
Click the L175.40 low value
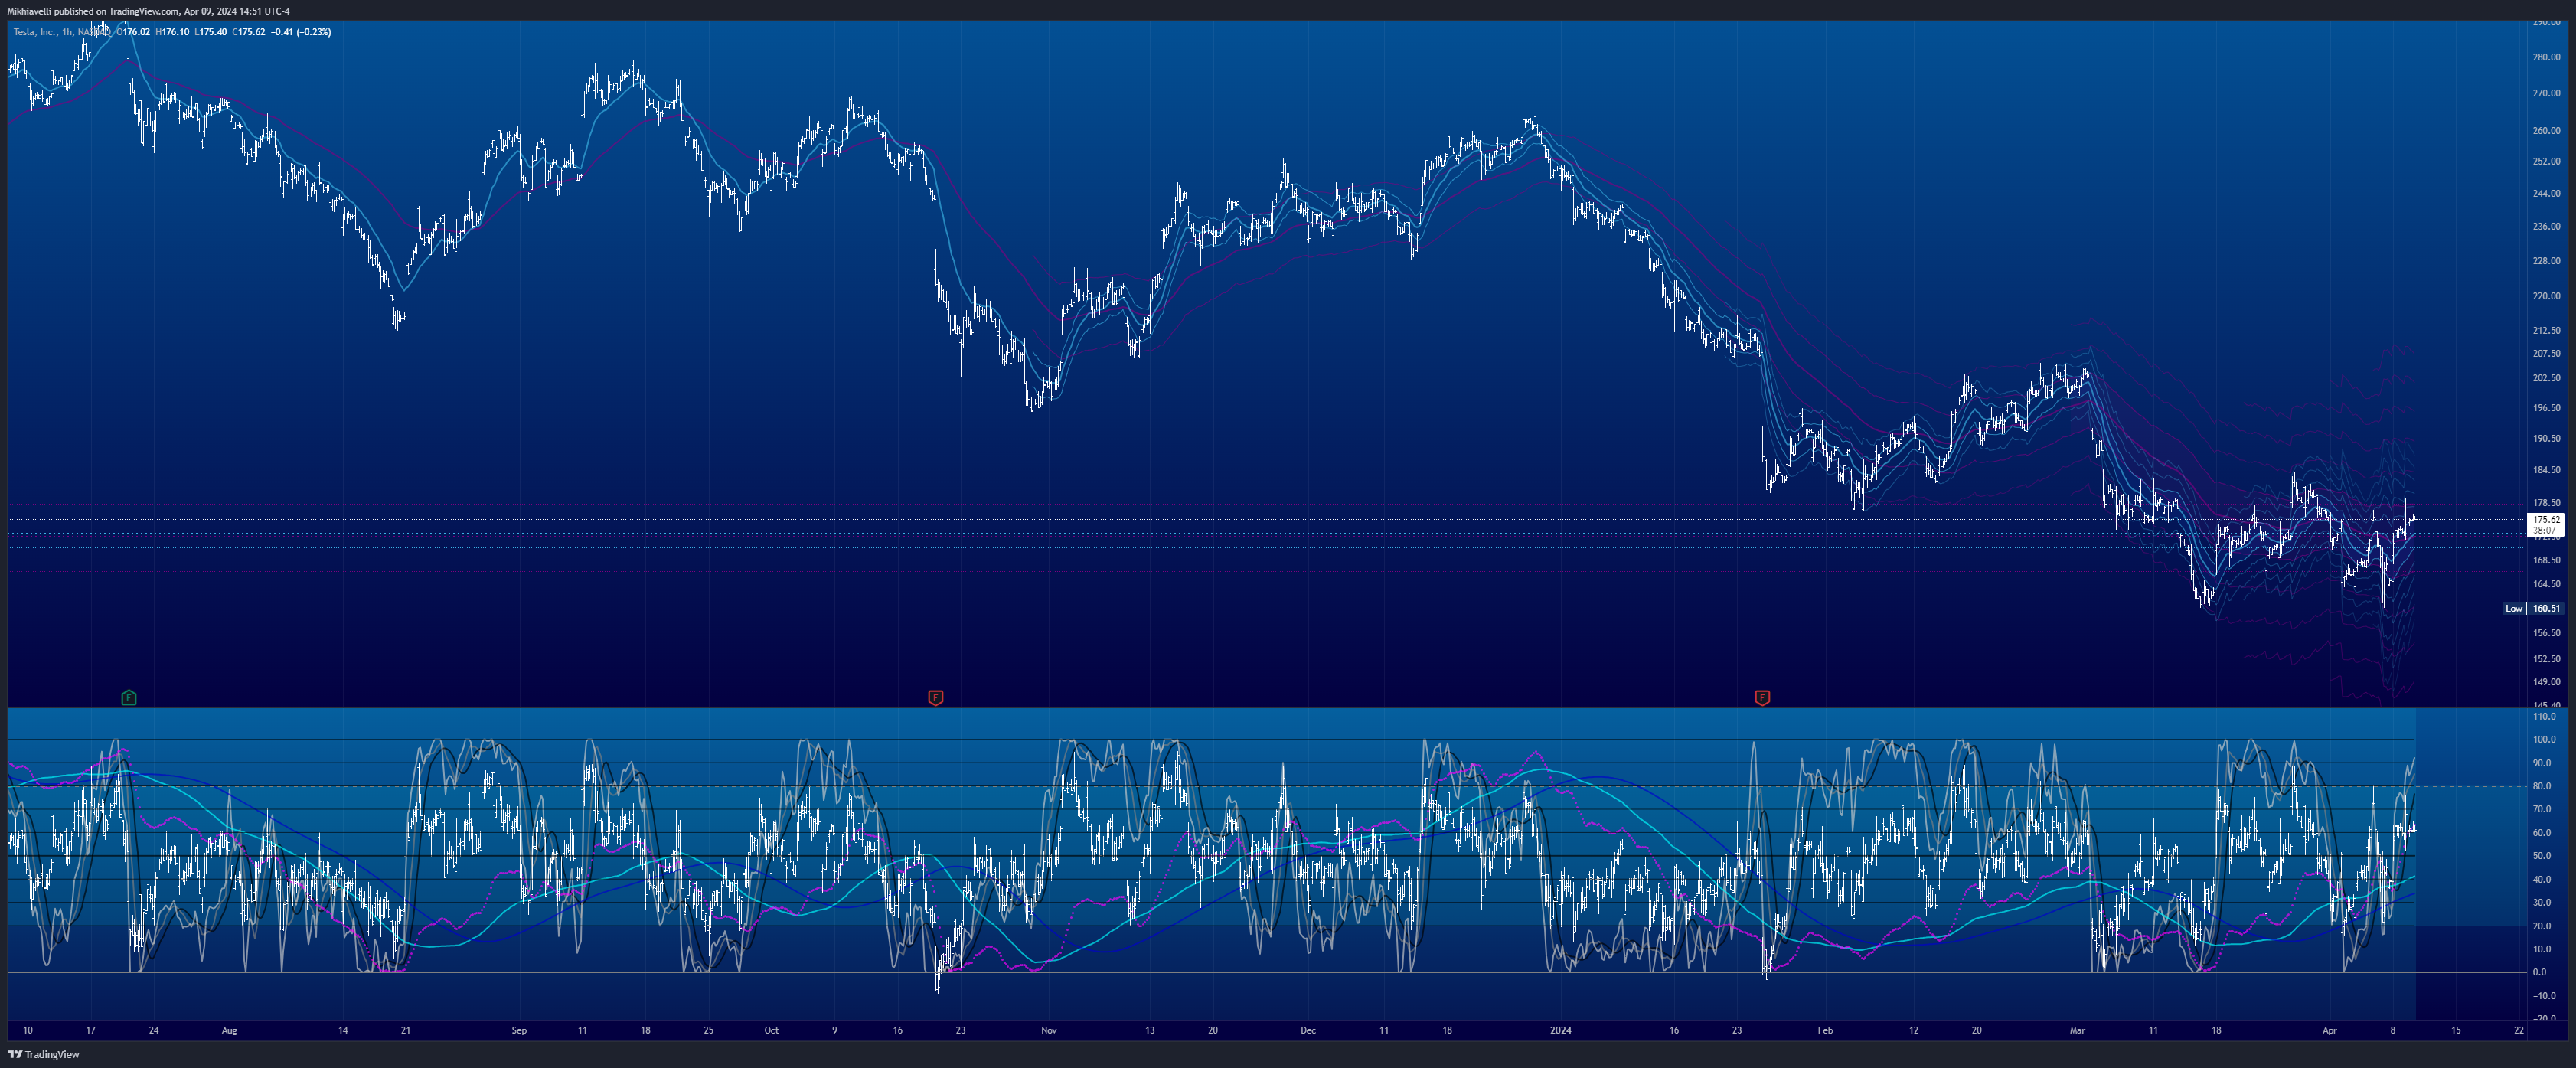[210, 32]
